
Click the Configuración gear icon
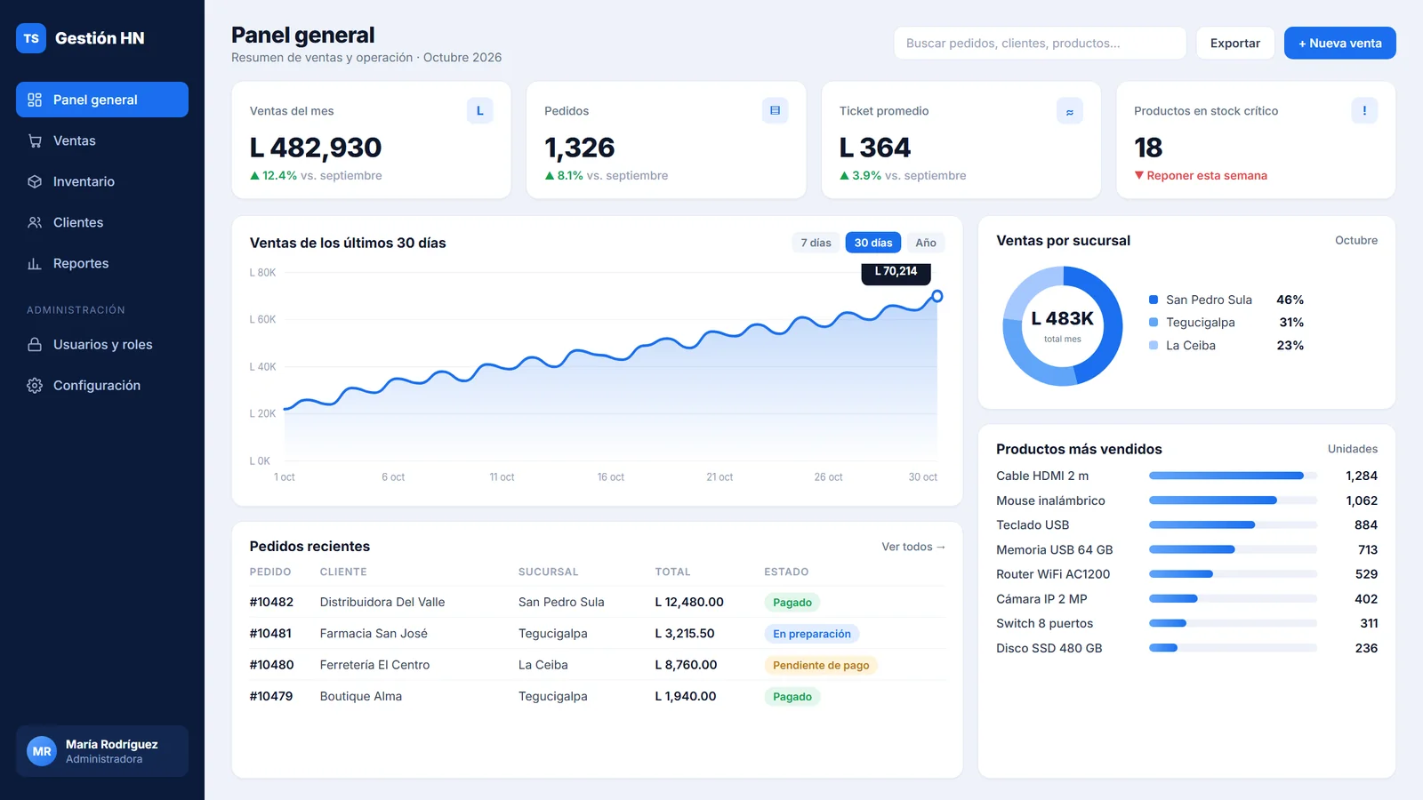(x=35, y=385)
